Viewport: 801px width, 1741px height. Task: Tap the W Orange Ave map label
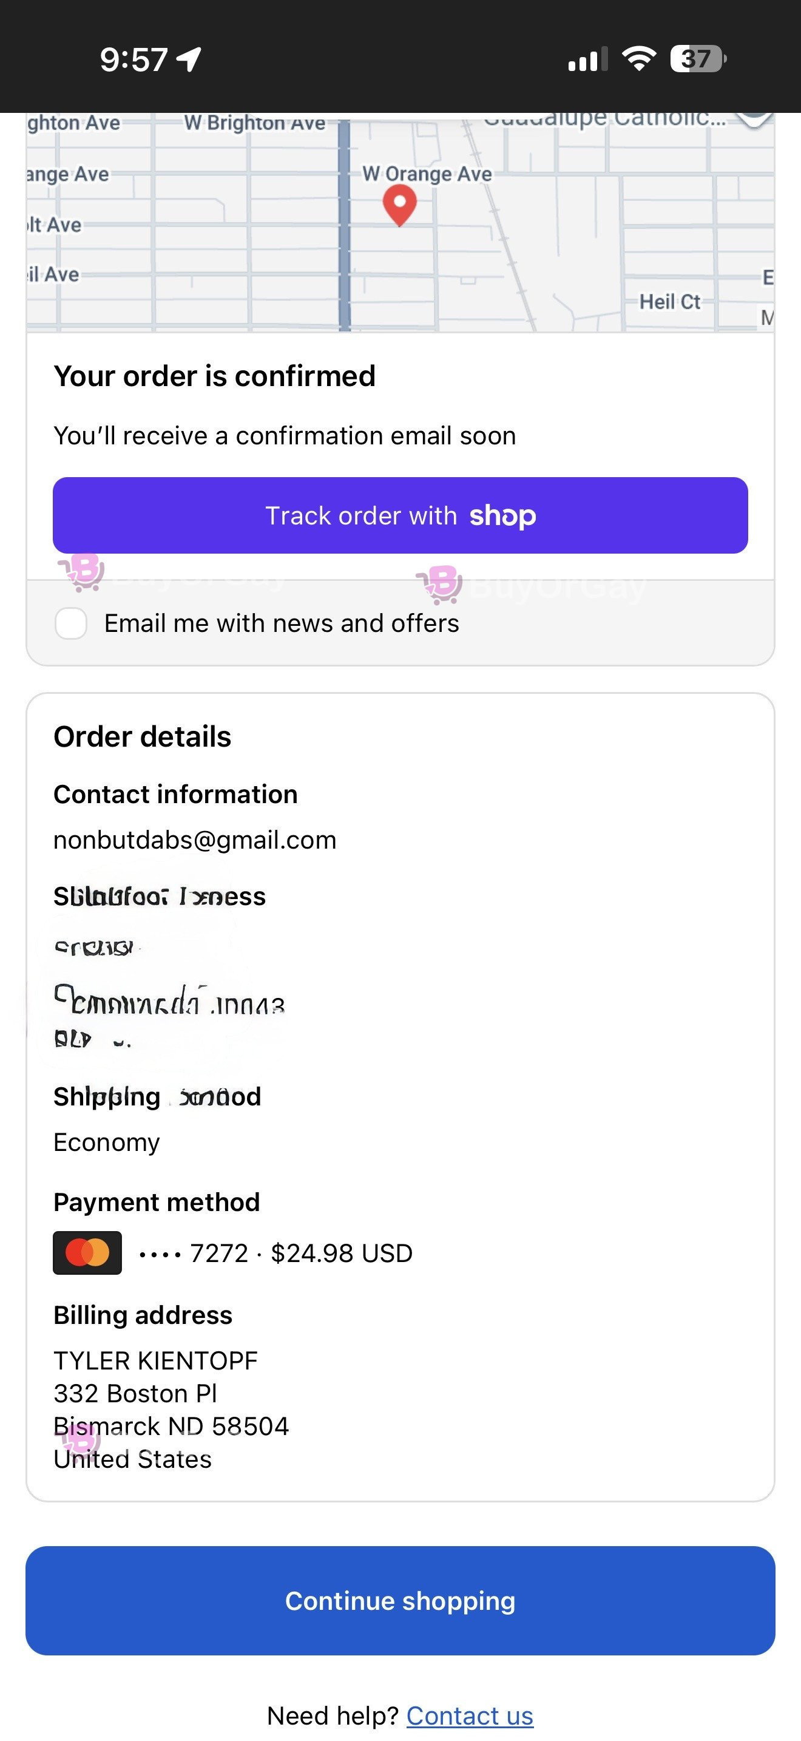tap(427, 174)
